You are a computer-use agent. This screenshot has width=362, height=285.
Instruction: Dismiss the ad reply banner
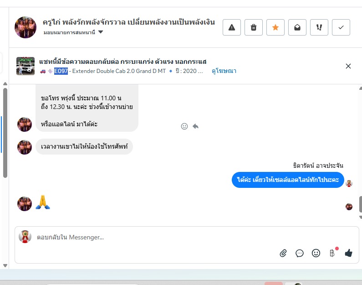pos(348,66)
